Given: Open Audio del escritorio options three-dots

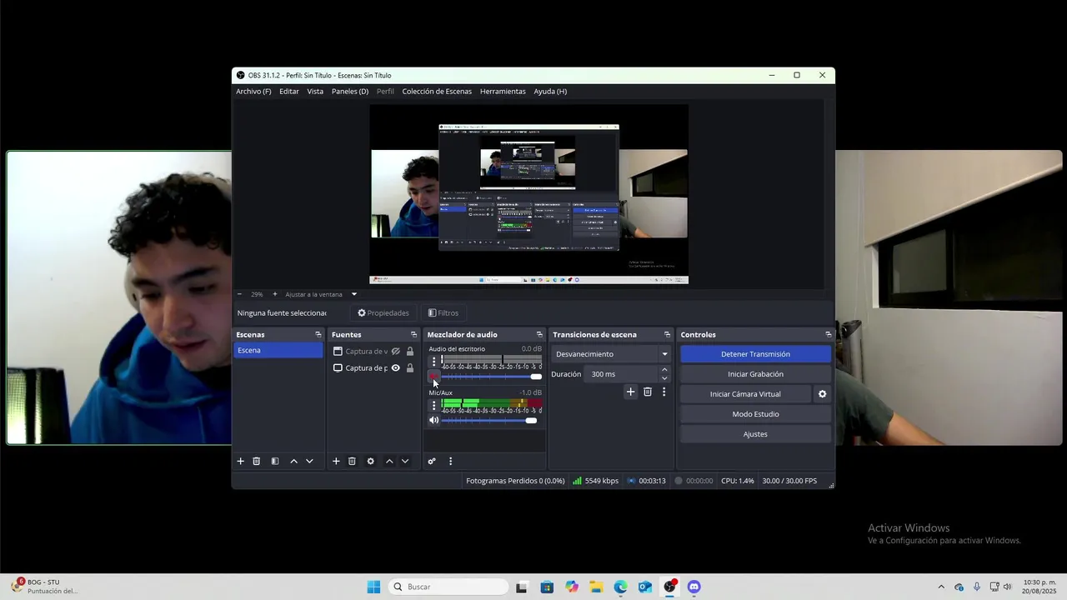Looking at the screenshot, I should [x=433, y=362].
